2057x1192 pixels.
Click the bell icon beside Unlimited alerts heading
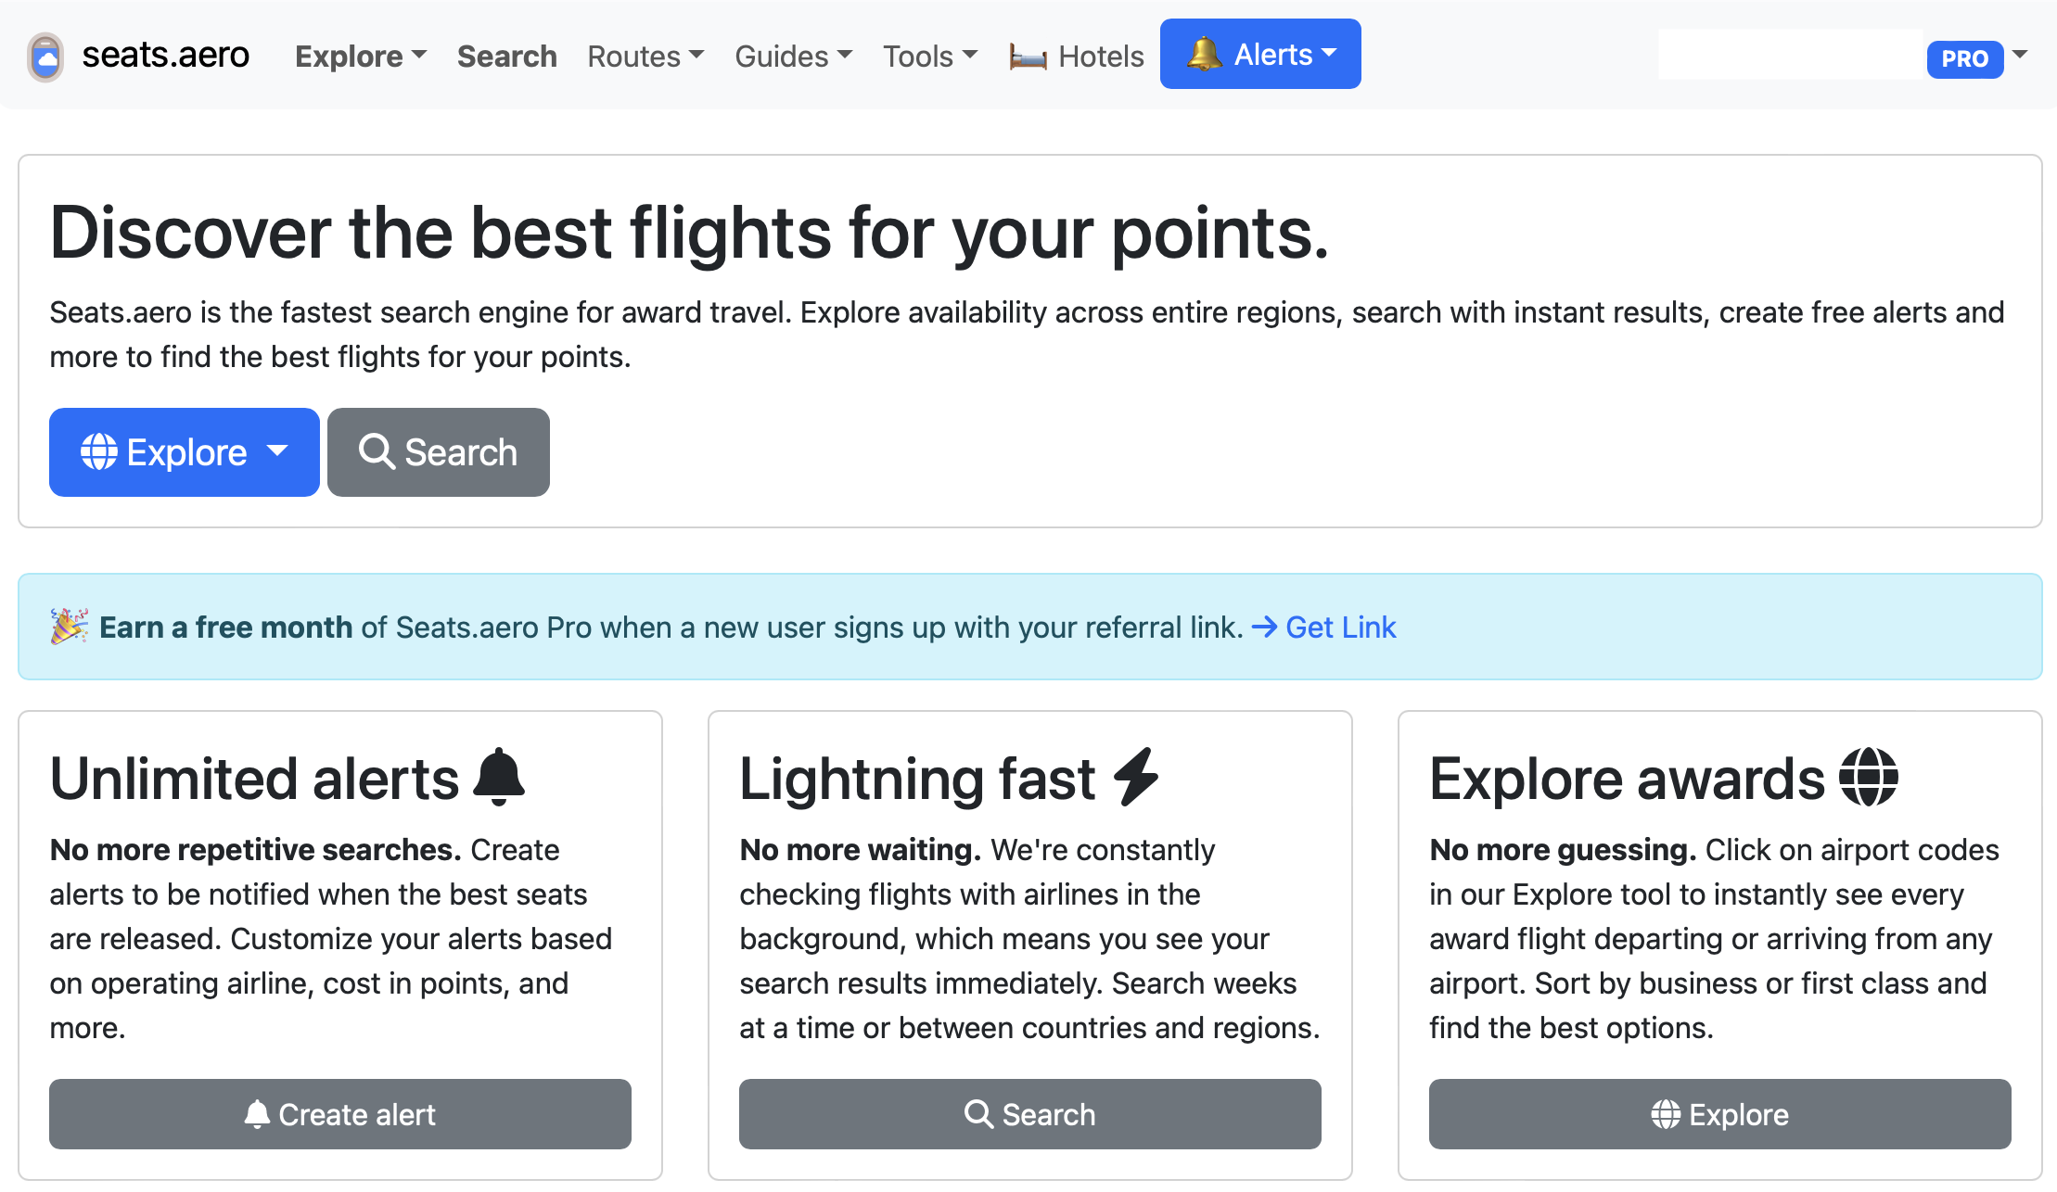[499, 777]
